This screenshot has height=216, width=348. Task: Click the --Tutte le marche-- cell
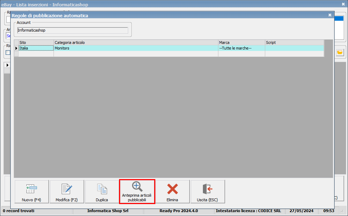point(242,48)
